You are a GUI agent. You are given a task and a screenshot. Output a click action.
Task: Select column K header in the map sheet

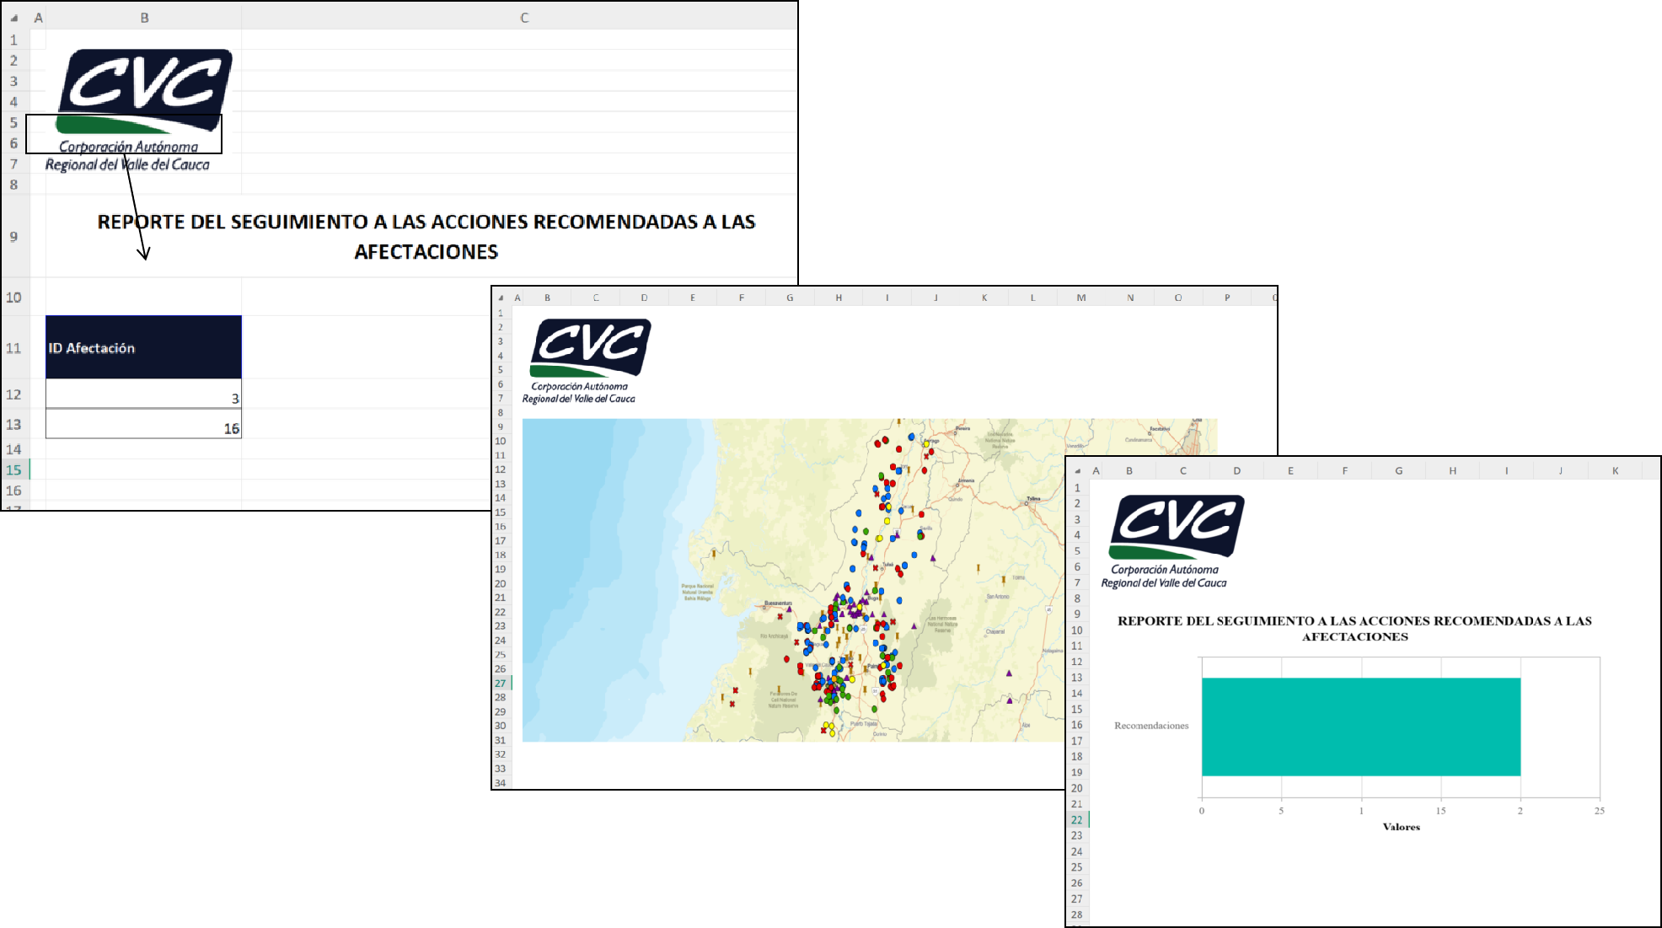[984, 298]
